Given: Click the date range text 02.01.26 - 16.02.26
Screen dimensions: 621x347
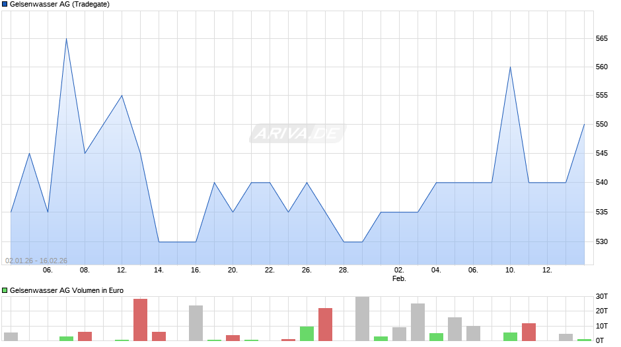Looking at the screenshot, I should tap(36, 261).
